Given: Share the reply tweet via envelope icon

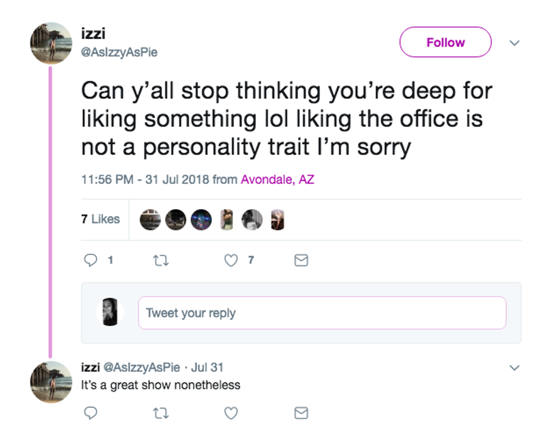Looking at the screenshot, I should pos(301,413).
